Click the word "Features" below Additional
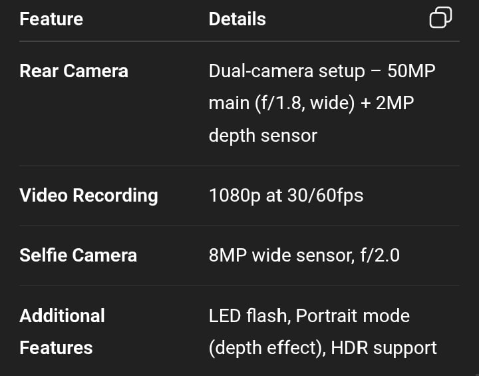 tap(56, 347)
